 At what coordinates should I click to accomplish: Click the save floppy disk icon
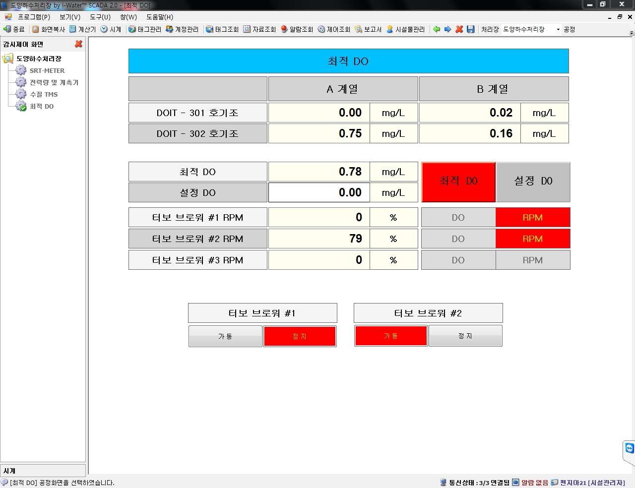pos(471,29)
